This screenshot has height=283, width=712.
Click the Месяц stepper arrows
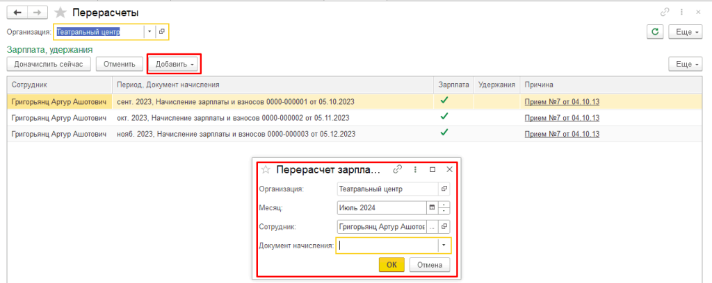pyautogui.click(x=445, y=207)
